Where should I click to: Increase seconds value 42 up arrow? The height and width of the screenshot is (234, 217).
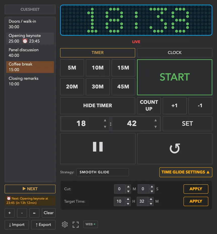156,120
